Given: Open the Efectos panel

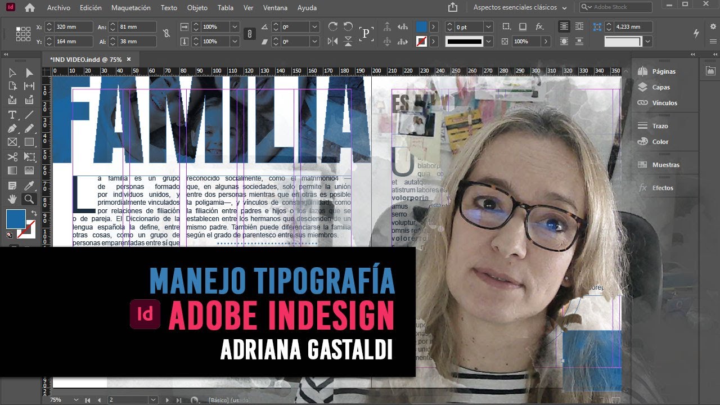Looking at the screenshot, I should (656, 188).
